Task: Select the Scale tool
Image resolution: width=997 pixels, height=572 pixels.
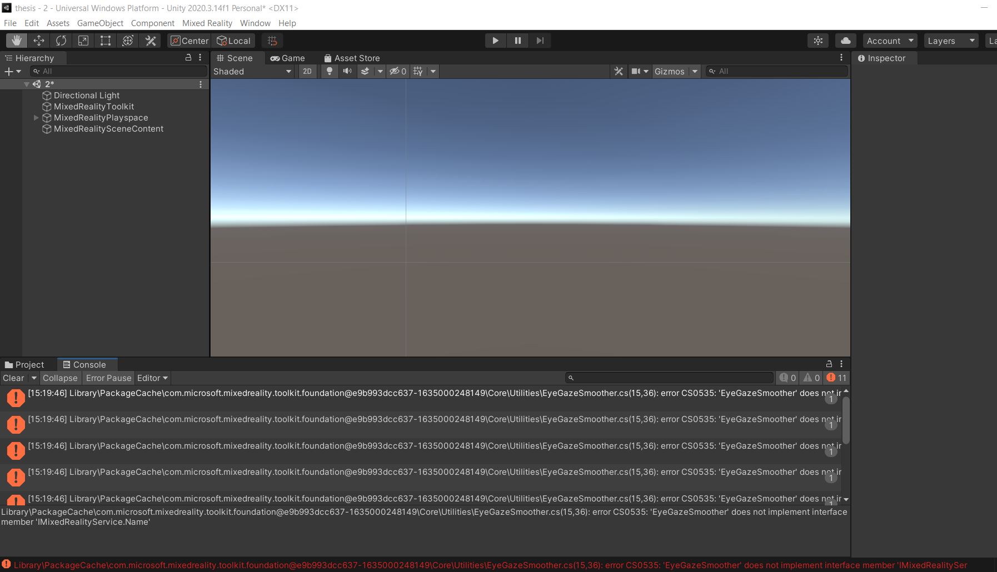Action: tap(83, 41)
